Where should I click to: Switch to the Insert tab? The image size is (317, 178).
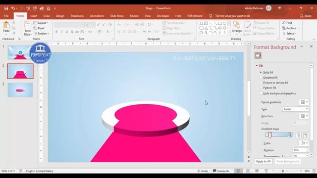[x=34, y=16]
